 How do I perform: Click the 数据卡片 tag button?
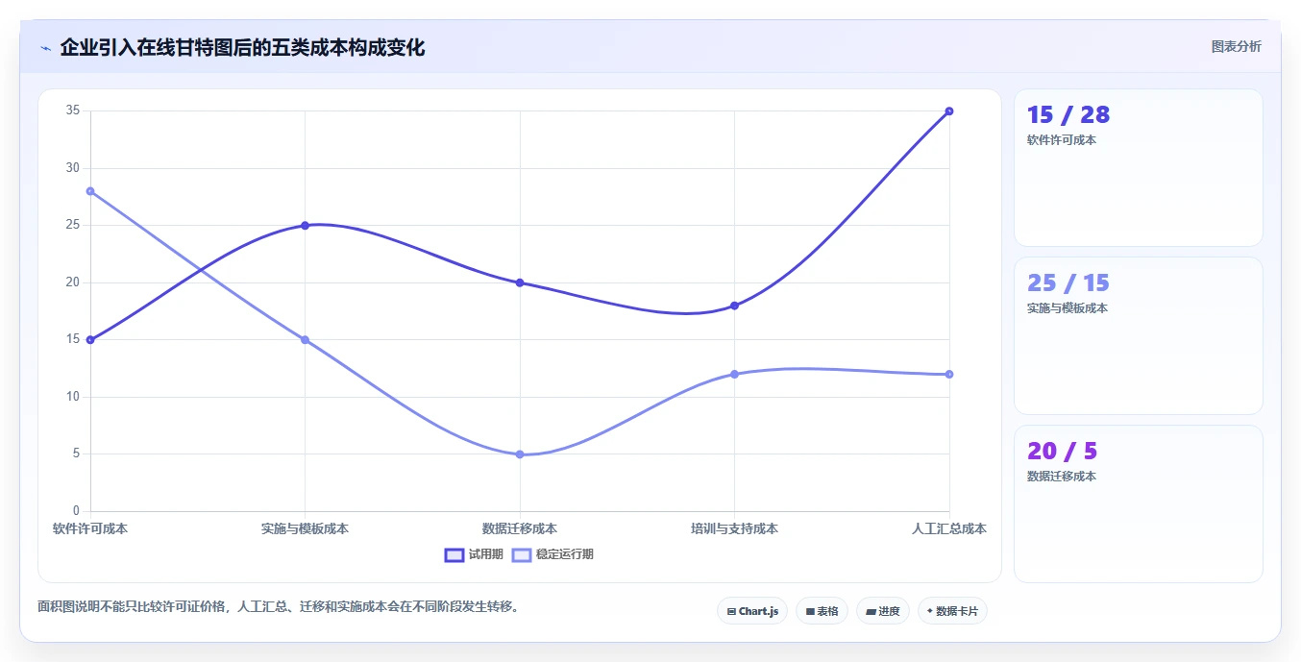(x=952, y=611)
